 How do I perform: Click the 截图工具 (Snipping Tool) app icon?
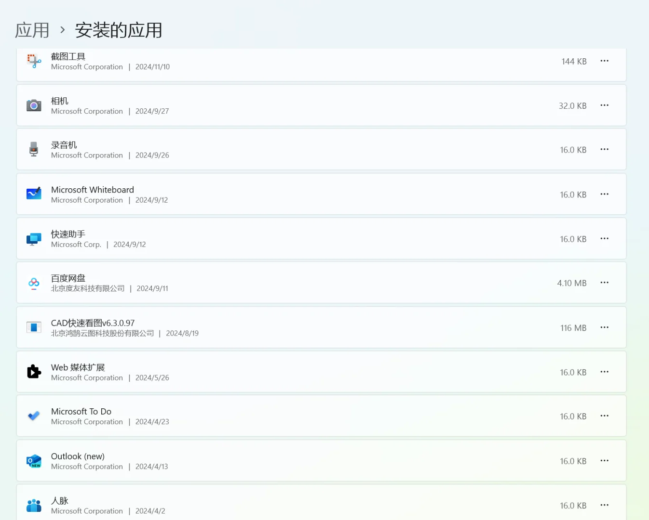point(33,61)
